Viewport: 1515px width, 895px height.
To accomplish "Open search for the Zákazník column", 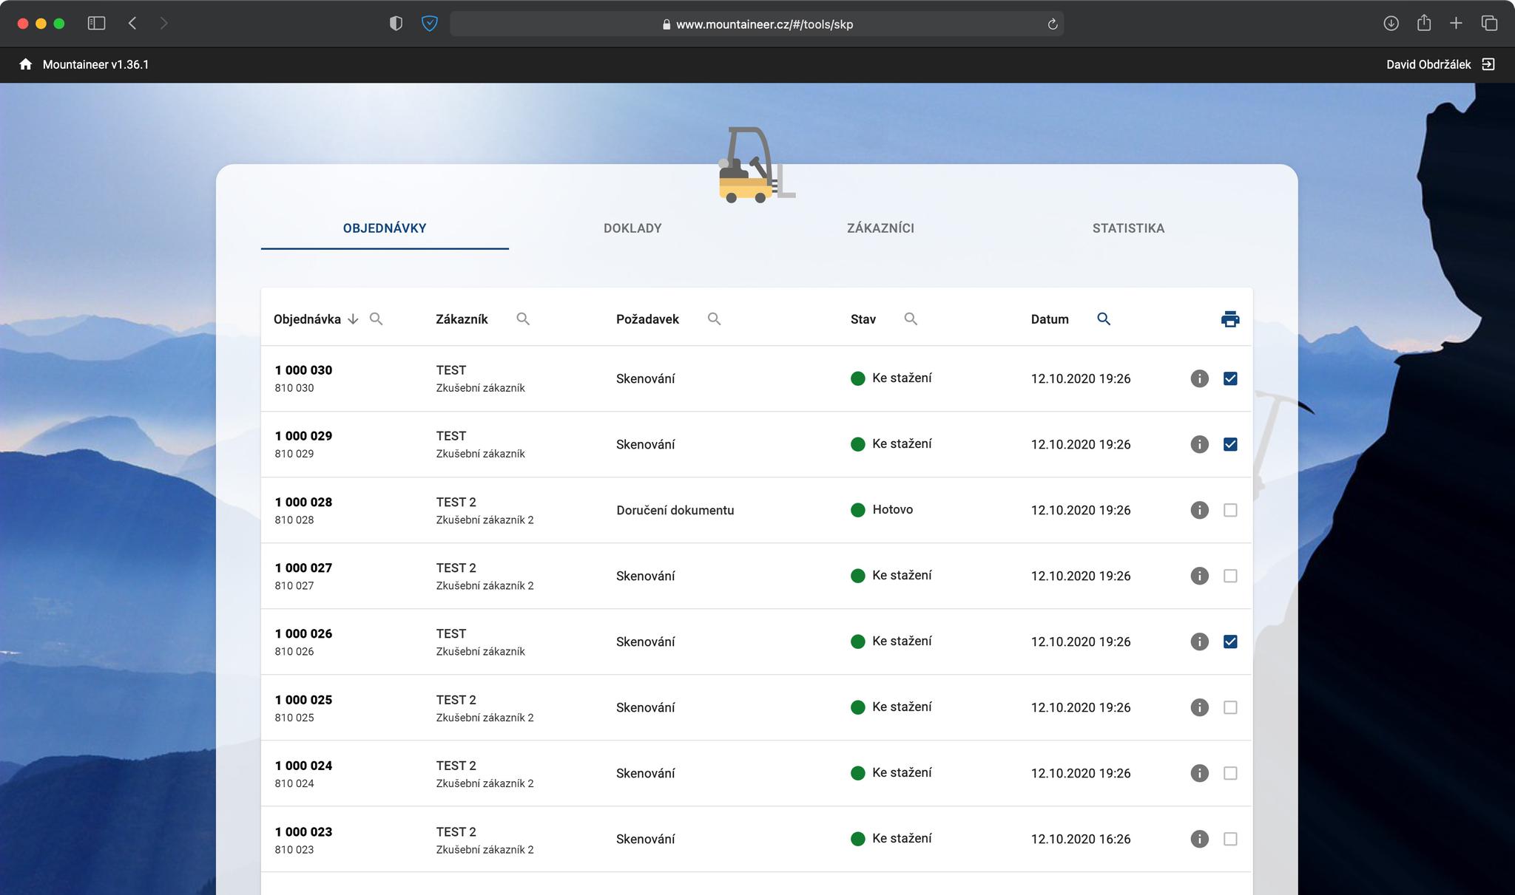I will [523, 319].
